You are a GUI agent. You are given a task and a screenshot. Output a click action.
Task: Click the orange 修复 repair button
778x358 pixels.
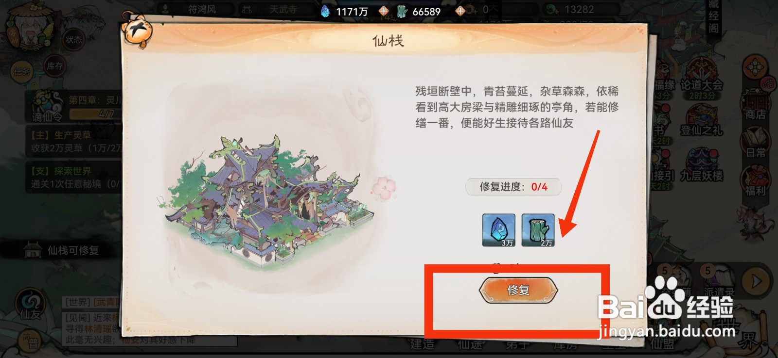(x=518, y=290)
